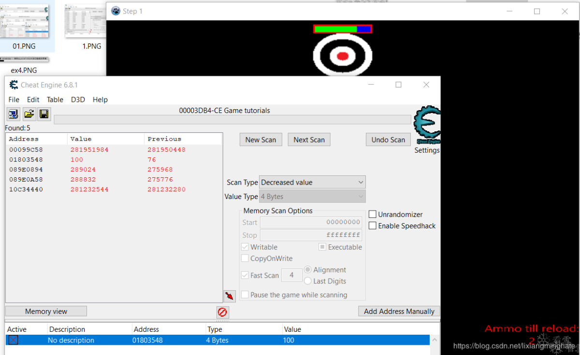This screenshot has width=580, height=355.
Task: Select result row address 089E0894
Action: 114,170
